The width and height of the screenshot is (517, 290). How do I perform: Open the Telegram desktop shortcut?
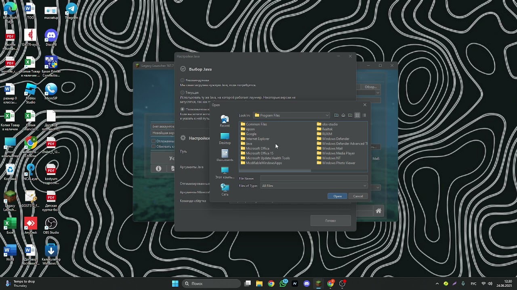[x=71, y=11]
